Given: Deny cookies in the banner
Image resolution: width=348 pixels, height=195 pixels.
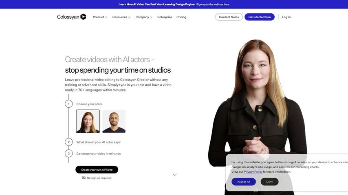Looking at the screenshot, I should coord(269,182).
